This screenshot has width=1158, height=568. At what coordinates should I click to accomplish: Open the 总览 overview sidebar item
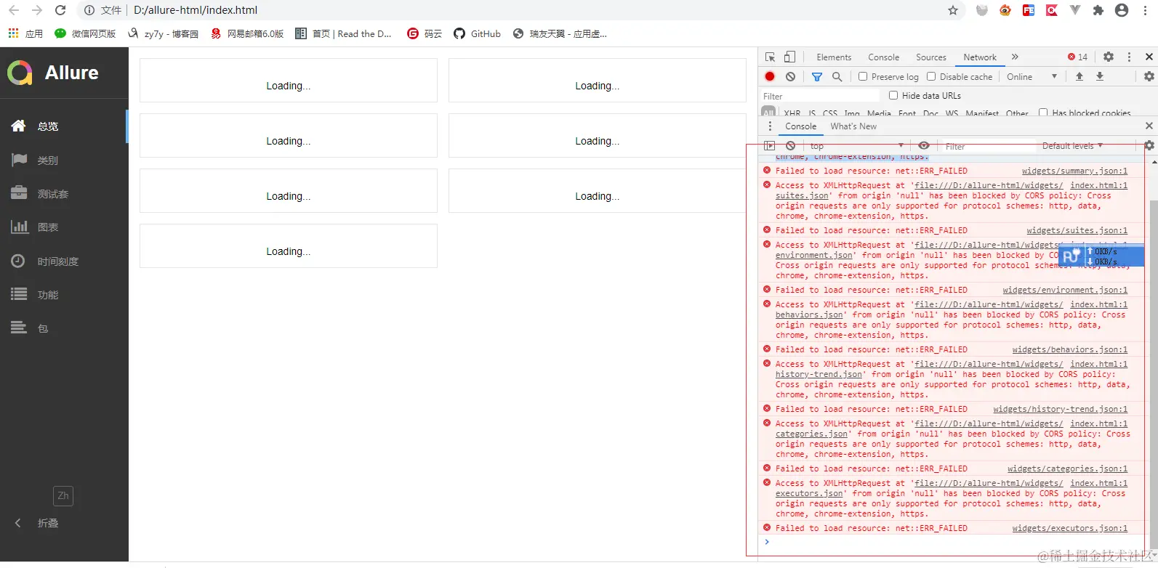pos(64,126)
